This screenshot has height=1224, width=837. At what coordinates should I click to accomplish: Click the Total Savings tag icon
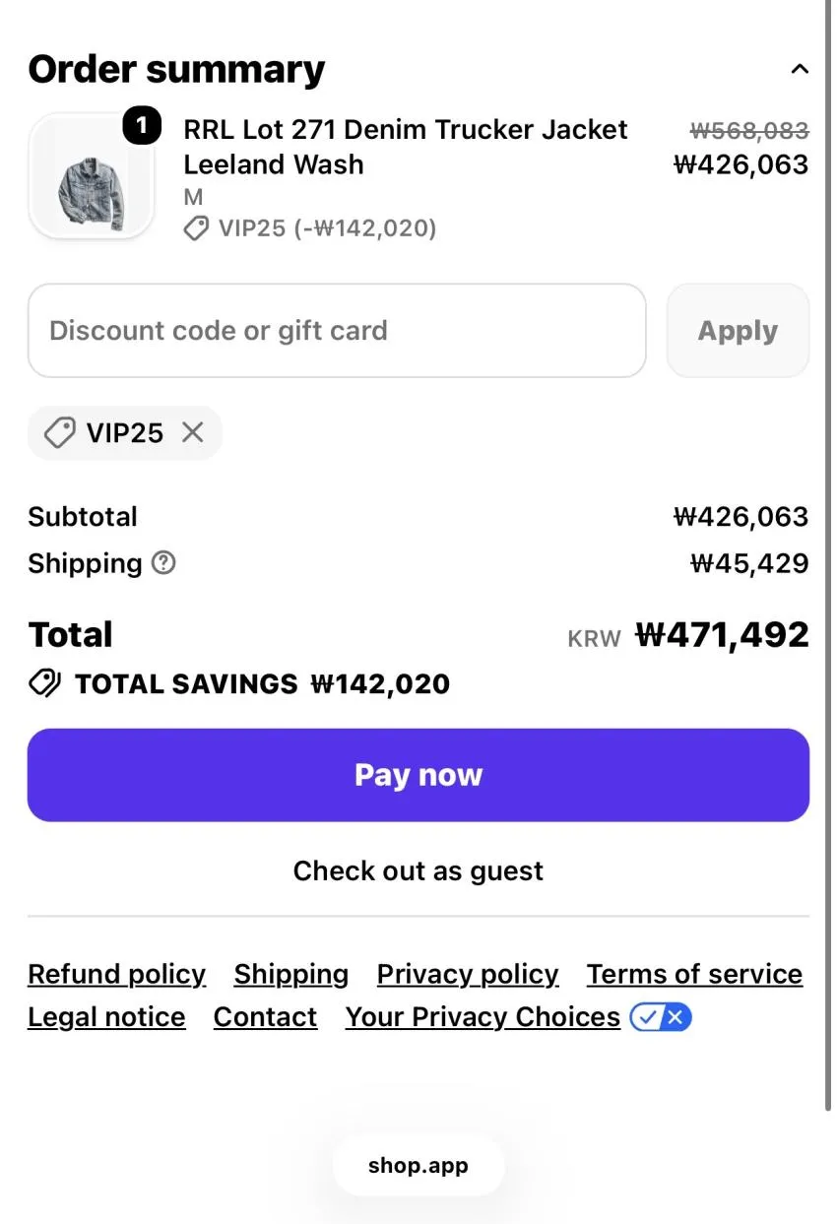tap(44, 683)
